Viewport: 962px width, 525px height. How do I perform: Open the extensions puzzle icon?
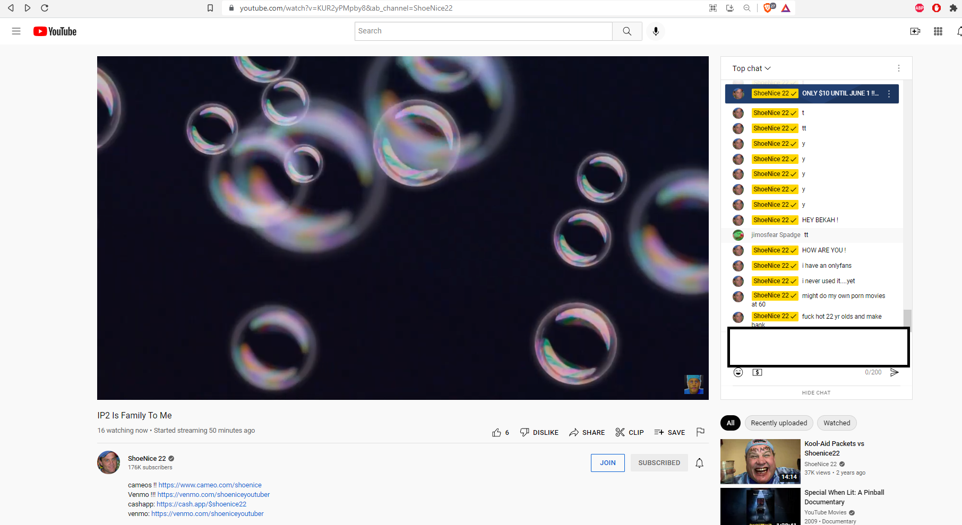[x=954, y=8]
